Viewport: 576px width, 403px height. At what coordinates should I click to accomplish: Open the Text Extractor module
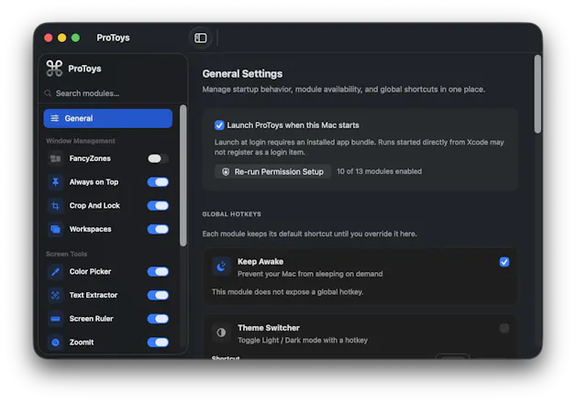[x=94, y=295]
